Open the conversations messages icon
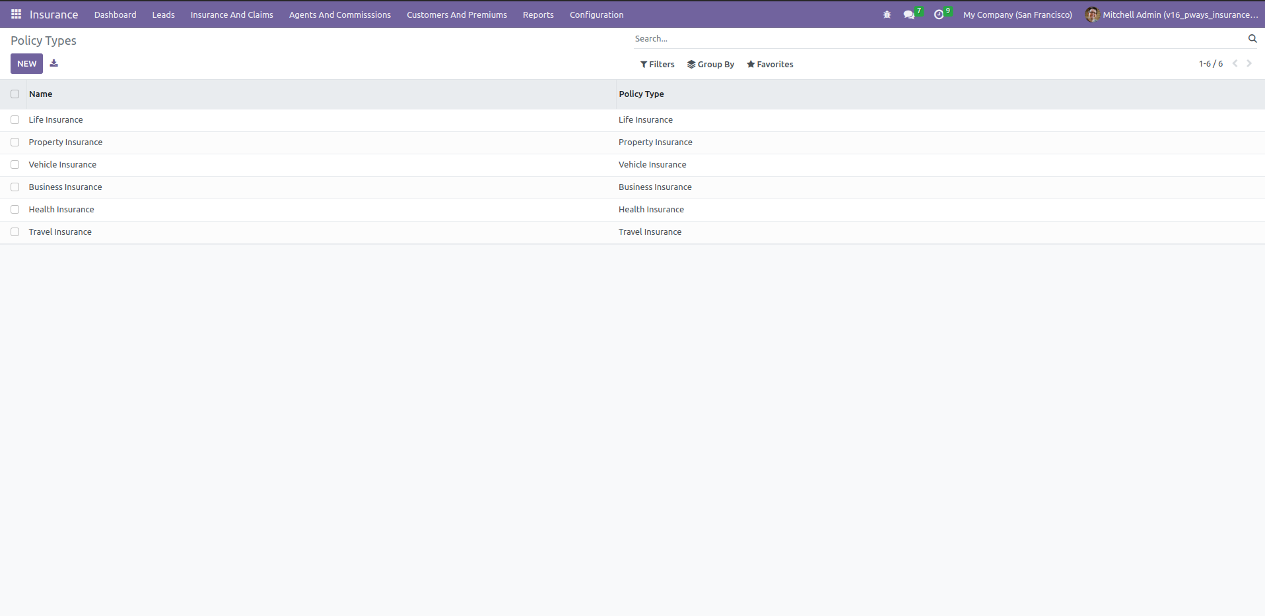Screen dimensions: 1265x616 click(x=909, y=15)
